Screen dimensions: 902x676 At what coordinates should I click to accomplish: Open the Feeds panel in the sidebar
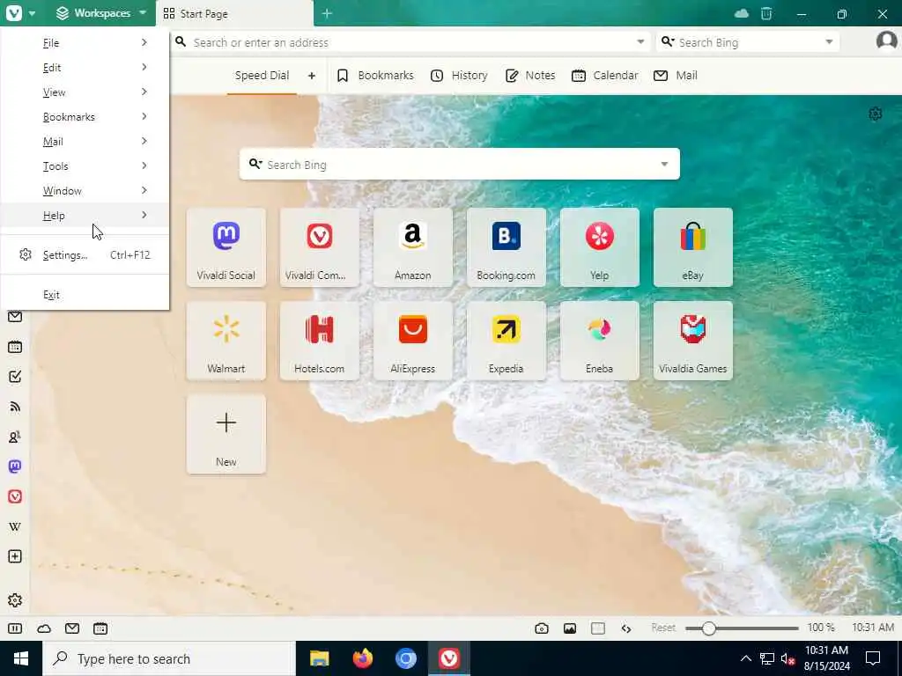[15, 407]
